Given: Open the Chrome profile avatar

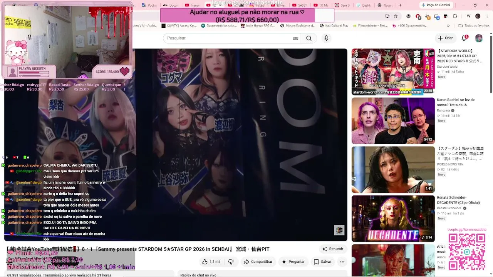Looking at the screenshot, I should (478, 16).
